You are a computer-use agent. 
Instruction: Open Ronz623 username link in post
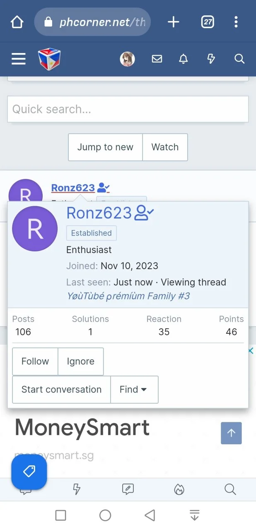coord(73,188)
